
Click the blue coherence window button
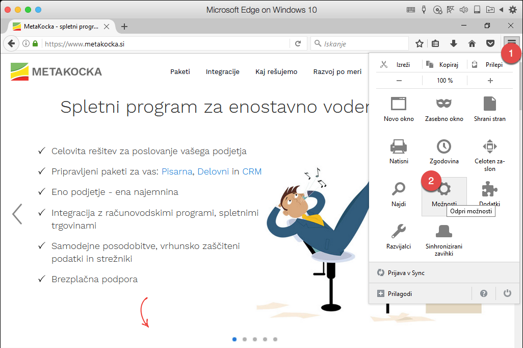(x=38, y=10)
